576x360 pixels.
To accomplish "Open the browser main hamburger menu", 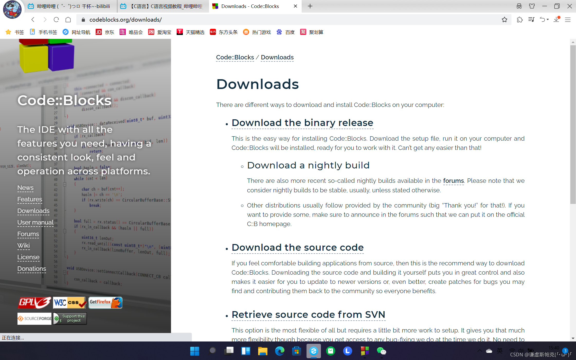I will tap(568, 20).
